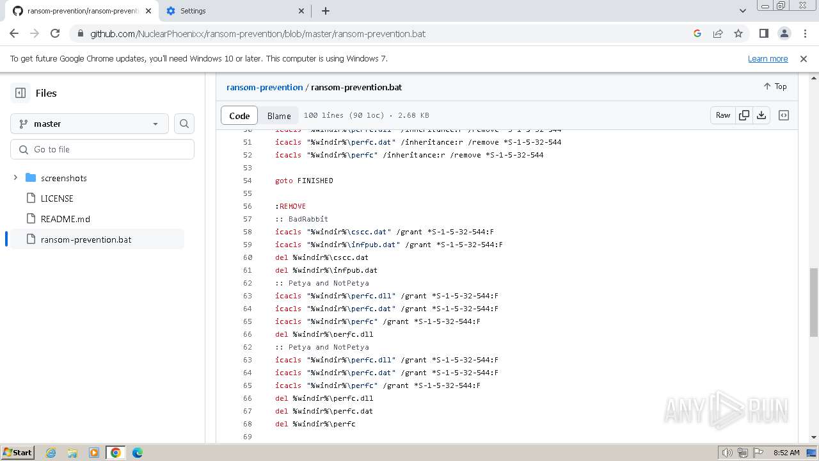
Task: Click the Learn more link
Action: pyautogui.click(x=768, y=58)
